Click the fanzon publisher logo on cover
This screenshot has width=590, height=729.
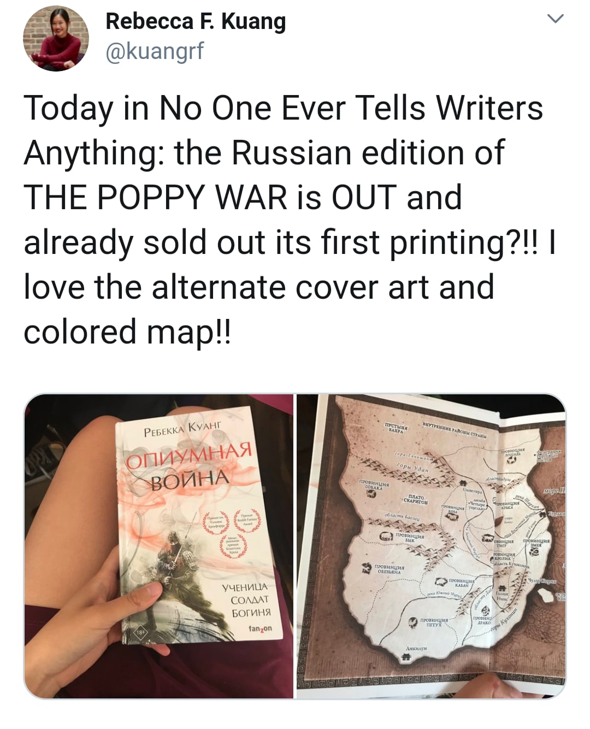point(260,628)
